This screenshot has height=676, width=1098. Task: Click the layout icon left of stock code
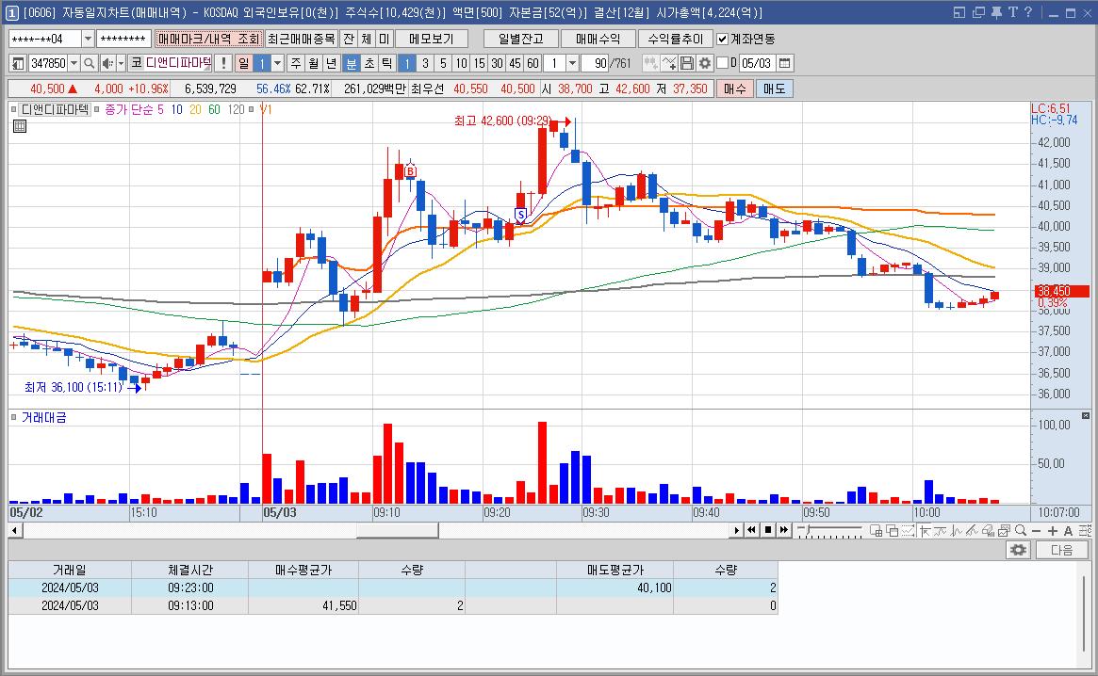click(18, 64)
